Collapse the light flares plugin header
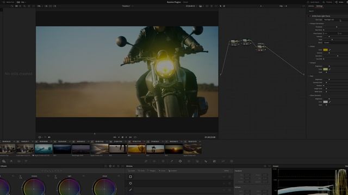This screenshot has width=348, height=195. click(x=310, y=16)
